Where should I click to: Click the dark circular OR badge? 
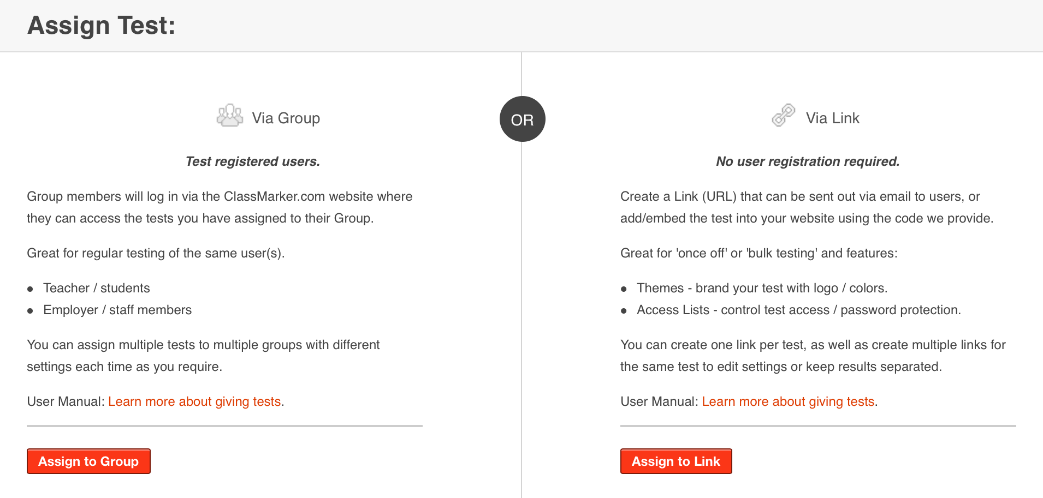click(x=522, y=119)
